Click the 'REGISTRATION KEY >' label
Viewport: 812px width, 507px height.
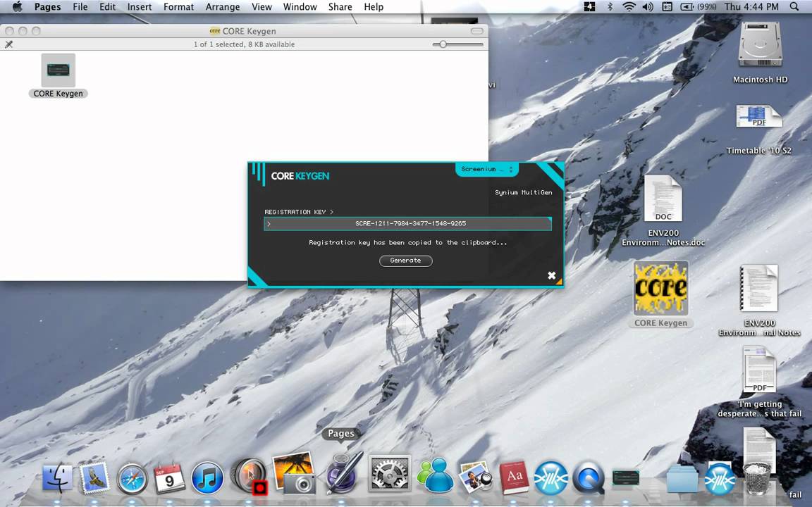(299, 212)
